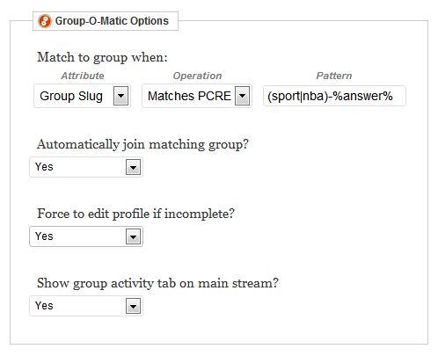Screen dimensions: 438x356
Task: Click the arrow button beside Group Slug
Action: click(x=120, y=96)
